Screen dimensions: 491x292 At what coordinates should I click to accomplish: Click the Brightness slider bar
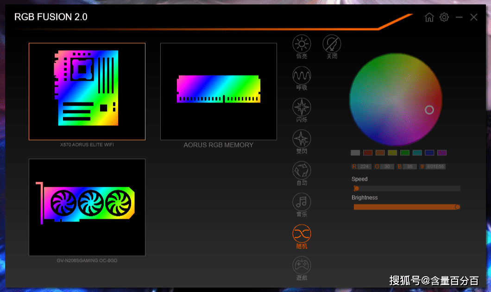pyautogui.click(x=407, y=207)
